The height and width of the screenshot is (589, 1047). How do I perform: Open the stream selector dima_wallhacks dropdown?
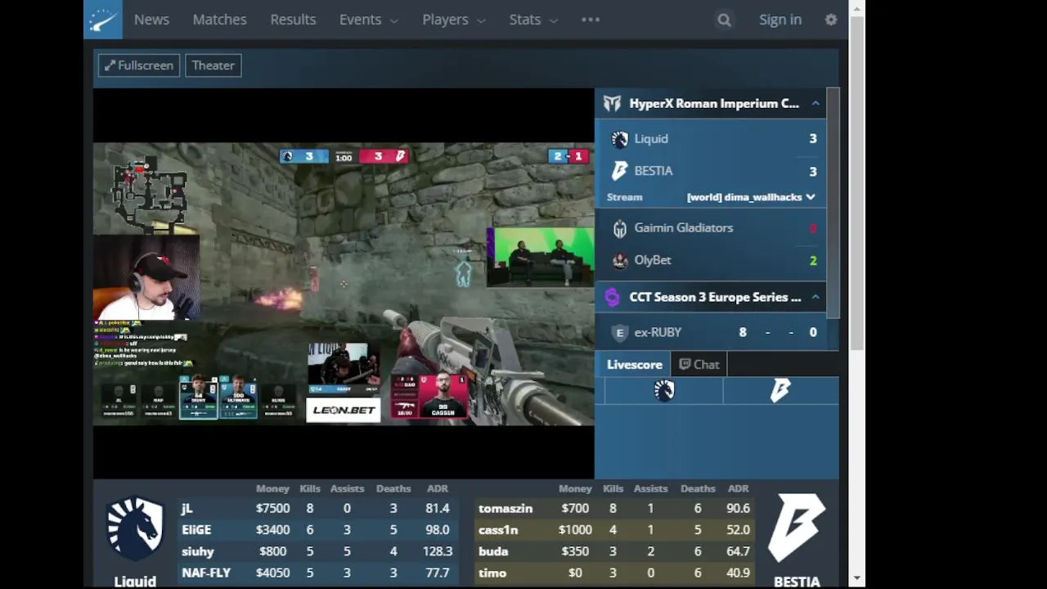click(x=750, y=197)
